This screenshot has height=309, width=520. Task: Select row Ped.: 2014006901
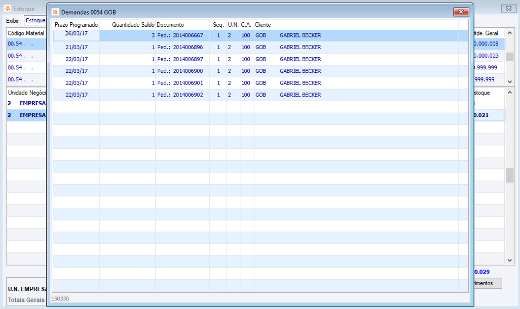[261, 83]
